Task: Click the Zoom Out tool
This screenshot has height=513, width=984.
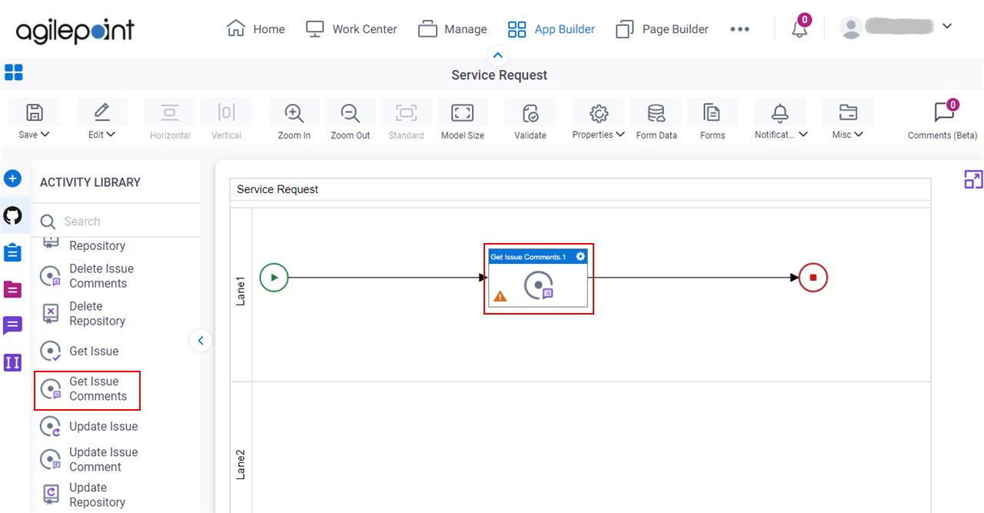Action: click(x=351, y=120)
